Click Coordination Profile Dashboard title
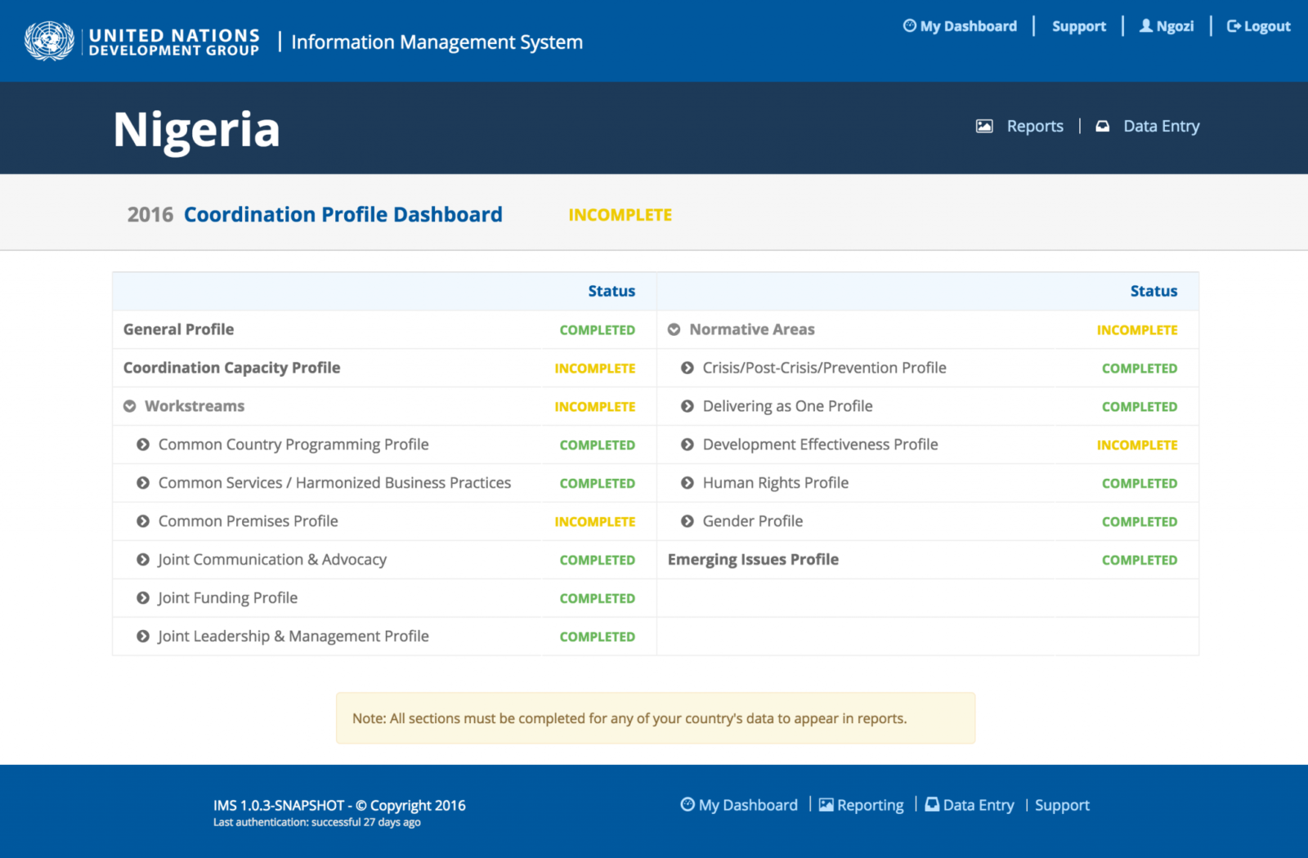The height and width of the screenshot is (858, 1308). click(x=343, y=214)
